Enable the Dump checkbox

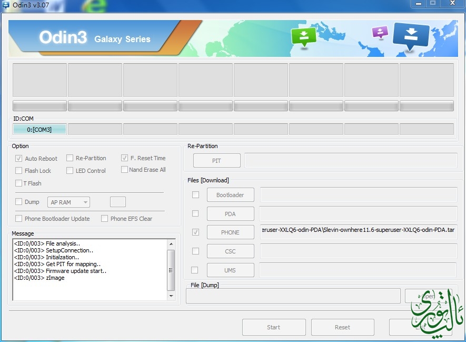[19, 202]
